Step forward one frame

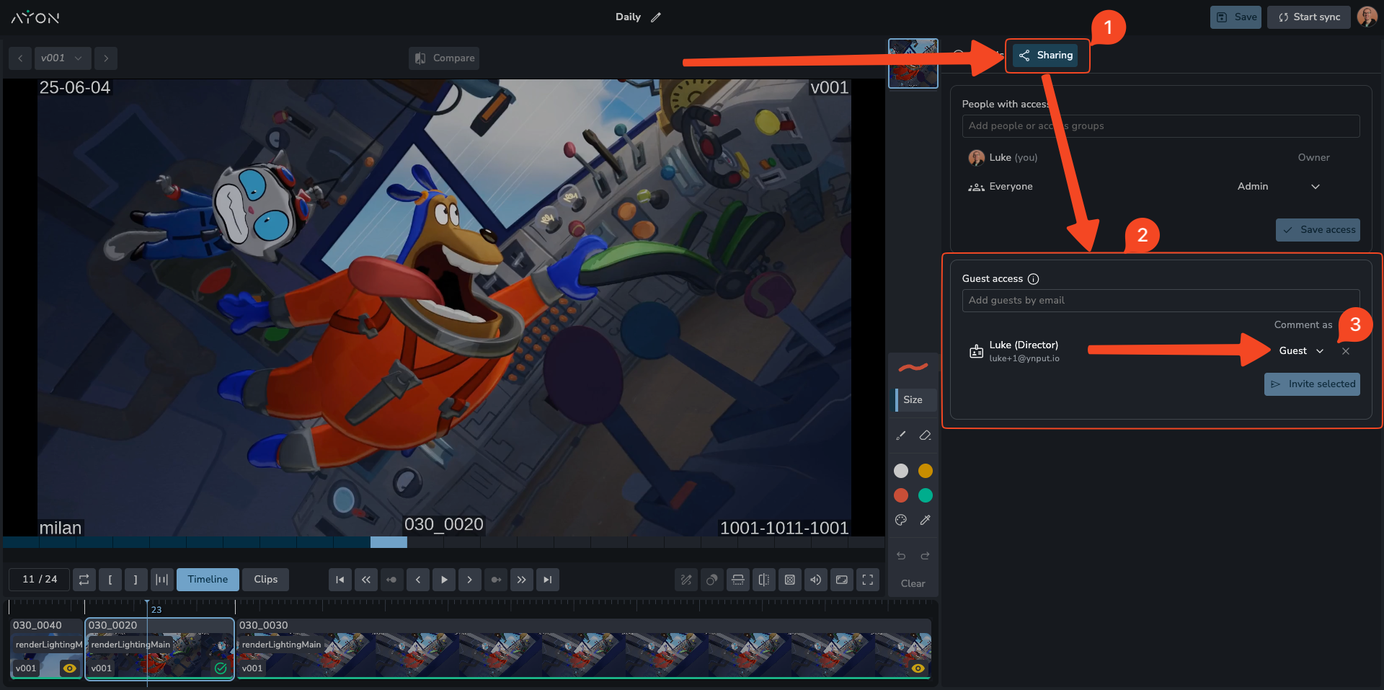470,580
